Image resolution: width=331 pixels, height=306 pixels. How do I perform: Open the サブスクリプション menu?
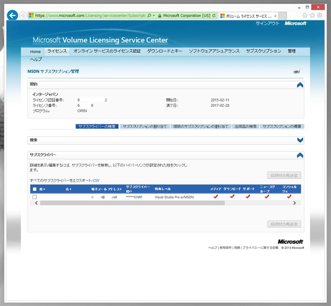pyautogui.click(x=264, y=51)
